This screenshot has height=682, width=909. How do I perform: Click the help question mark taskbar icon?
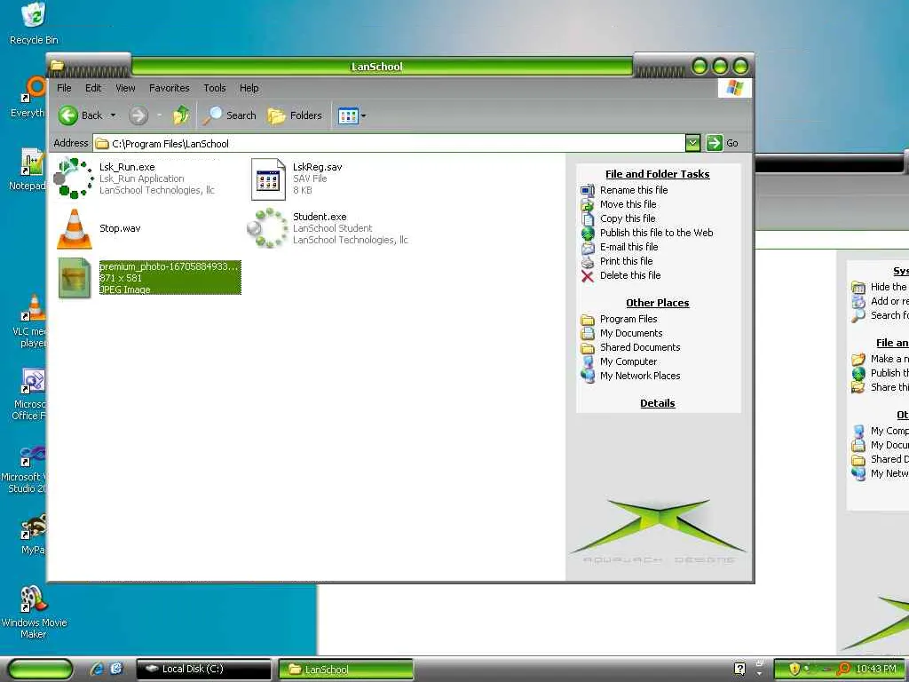pos(739,669)
